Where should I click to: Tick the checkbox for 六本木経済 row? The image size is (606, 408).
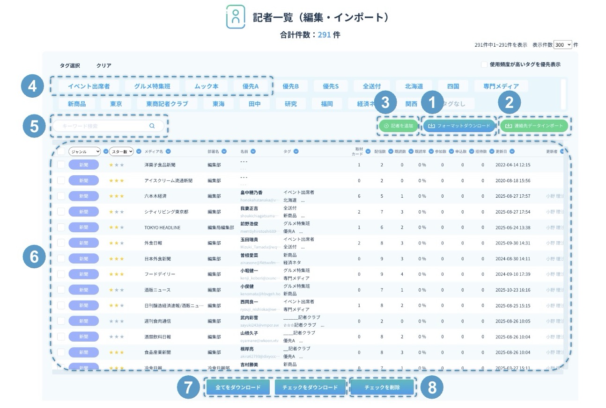tap(61, 196)
